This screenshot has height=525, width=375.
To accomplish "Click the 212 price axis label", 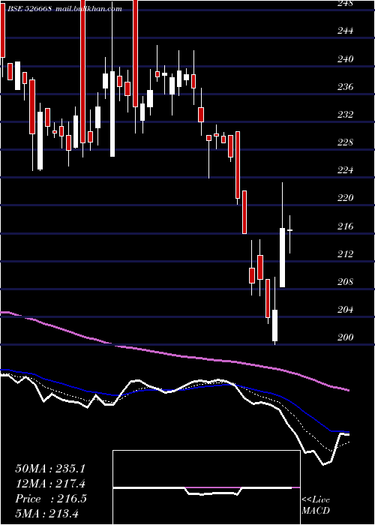I will tap(345, 254).
